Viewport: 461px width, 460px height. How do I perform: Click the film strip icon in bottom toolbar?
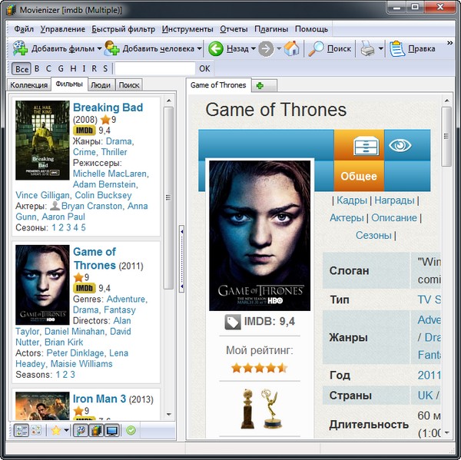click(x=96, y=430)
